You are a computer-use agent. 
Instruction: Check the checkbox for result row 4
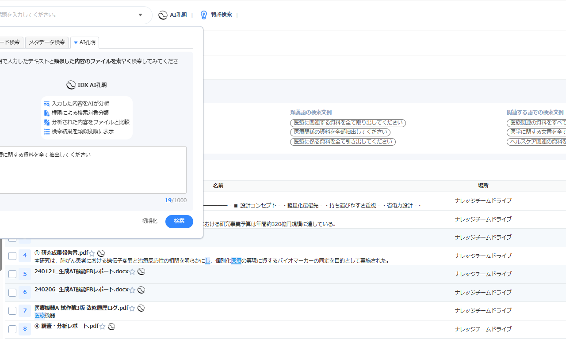[12, 256]
